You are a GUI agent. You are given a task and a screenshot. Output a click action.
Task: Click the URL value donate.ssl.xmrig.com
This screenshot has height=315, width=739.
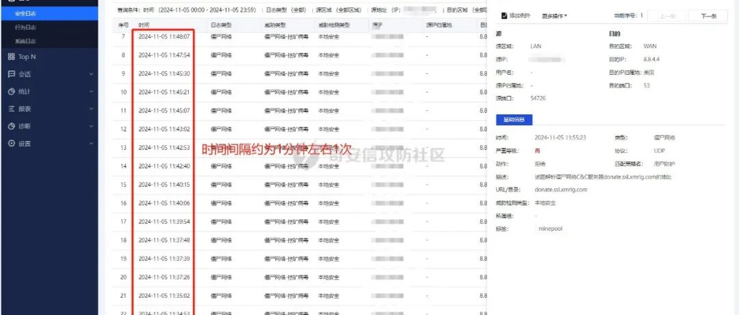click(561, 190)
